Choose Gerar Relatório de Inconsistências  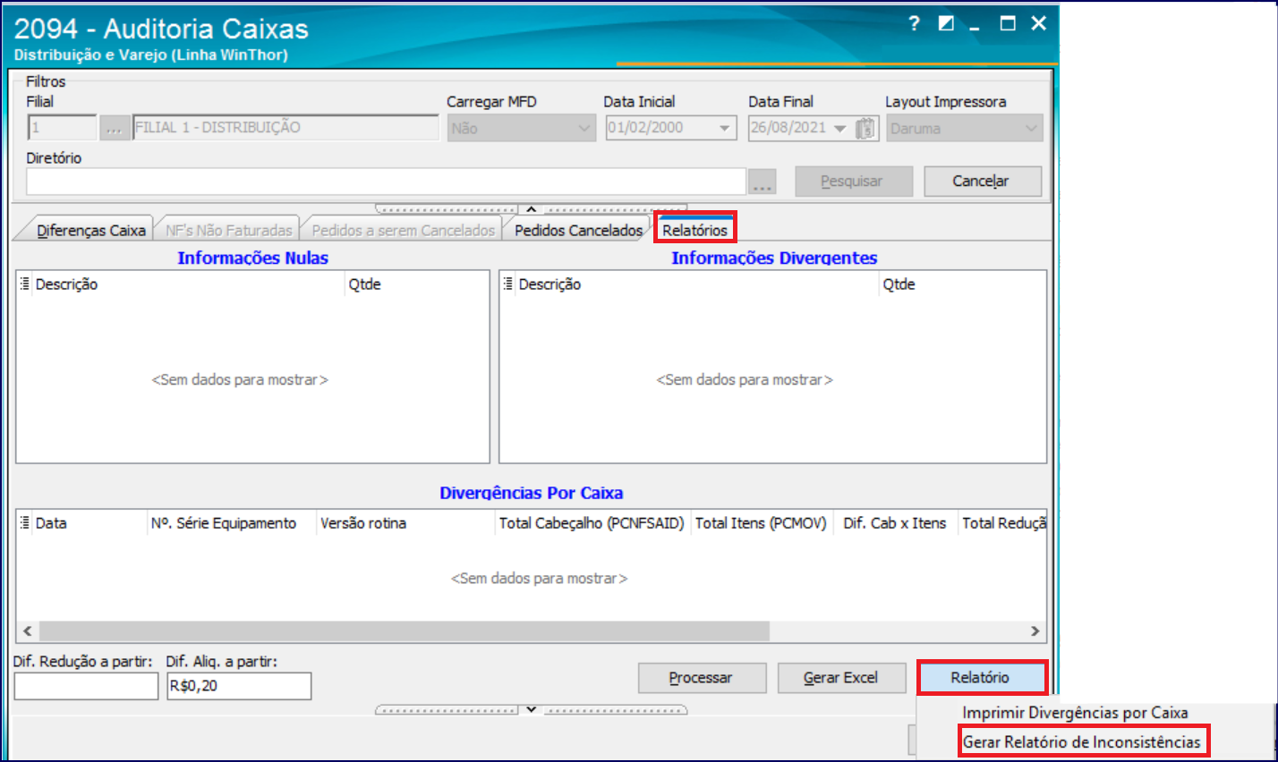click(x=1082, y=741)
